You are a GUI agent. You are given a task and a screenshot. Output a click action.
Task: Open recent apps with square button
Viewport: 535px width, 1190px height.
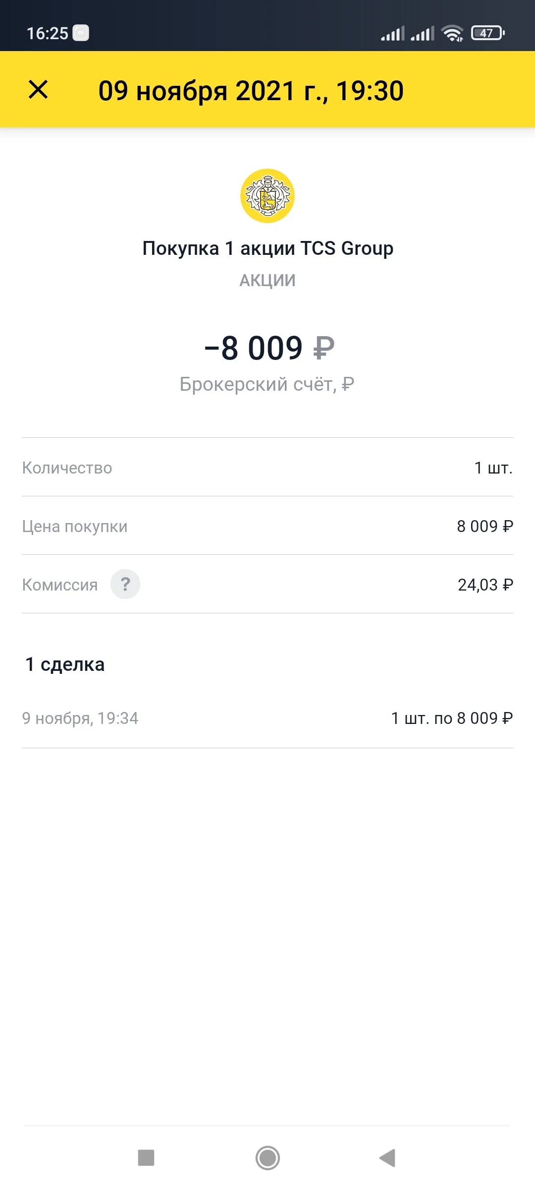(146, 1158)
